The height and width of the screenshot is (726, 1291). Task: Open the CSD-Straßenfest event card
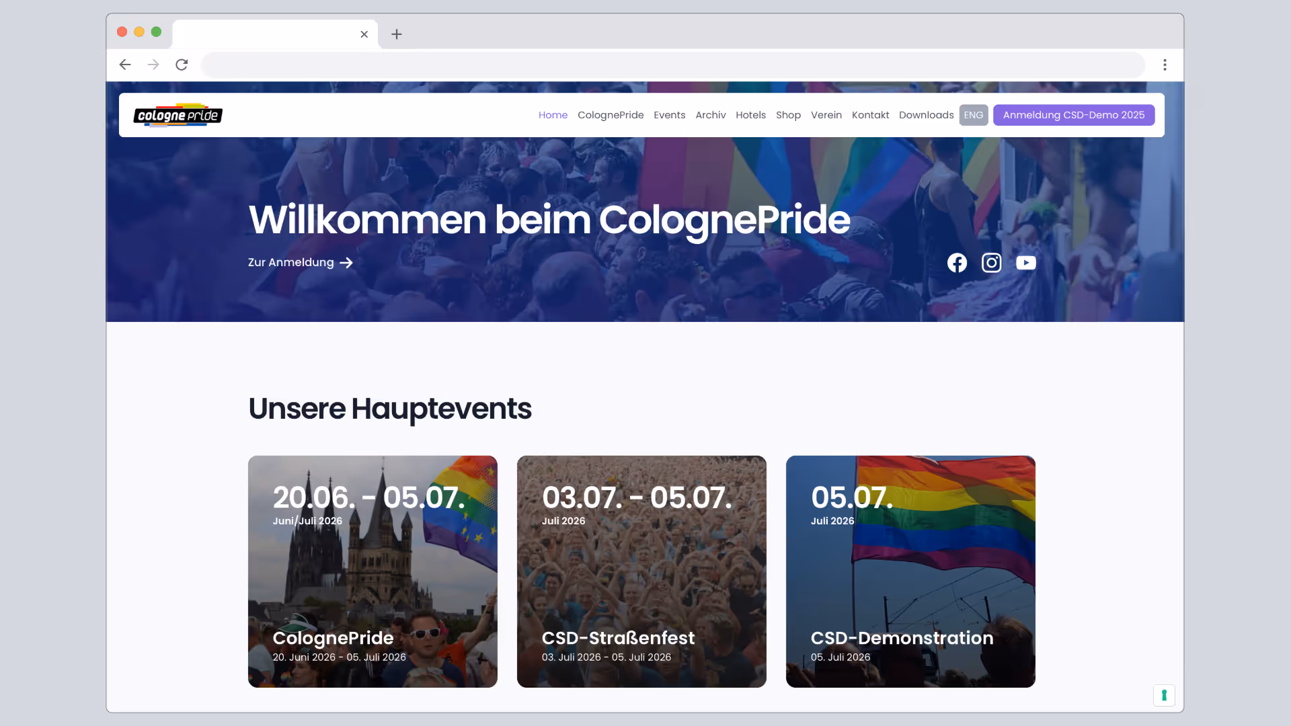coord(641,571)
